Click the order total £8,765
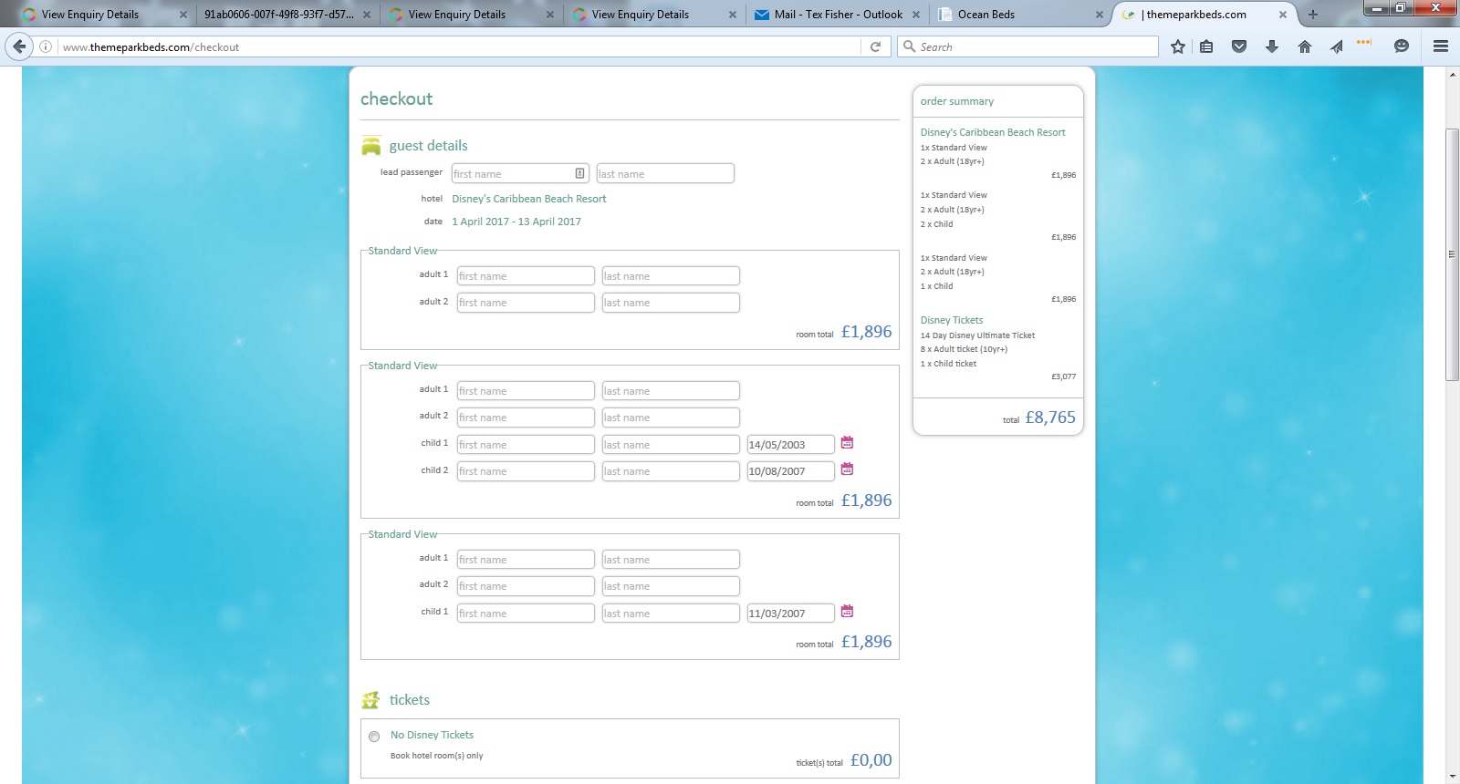 coord(1050,418)
